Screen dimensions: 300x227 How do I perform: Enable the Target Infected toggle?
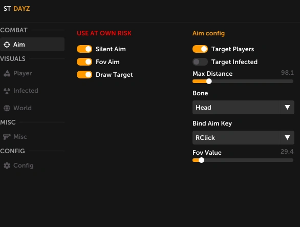tap(200, 62)
